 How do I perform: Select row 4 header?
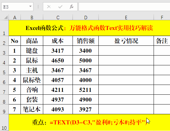pos(4,60)
